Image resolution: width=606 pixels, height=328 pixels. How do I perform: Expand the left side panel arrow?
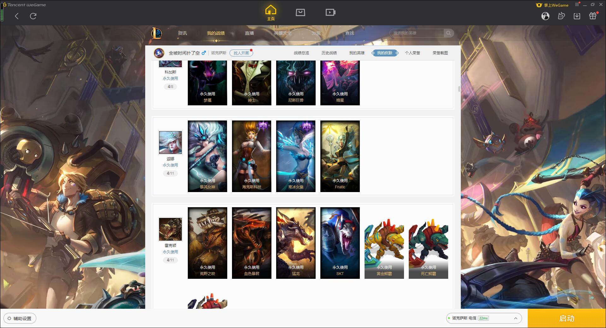point(2,176)
